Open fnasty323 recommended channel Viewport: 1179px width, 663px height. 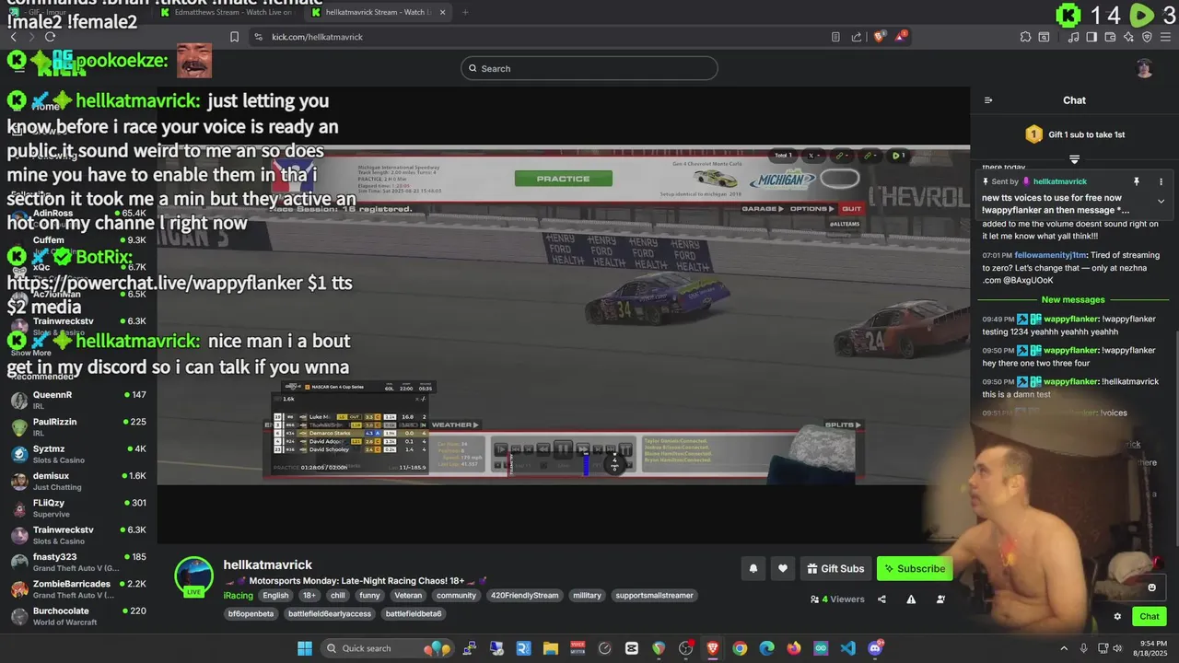click(x=80, y=563)
